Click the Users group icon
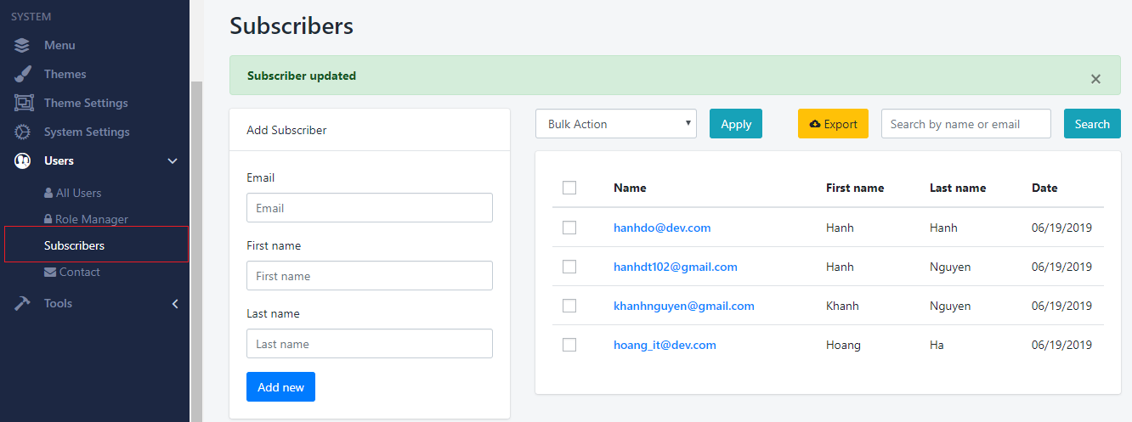Viewport: 1132px width, 422px height. [23, 160]
